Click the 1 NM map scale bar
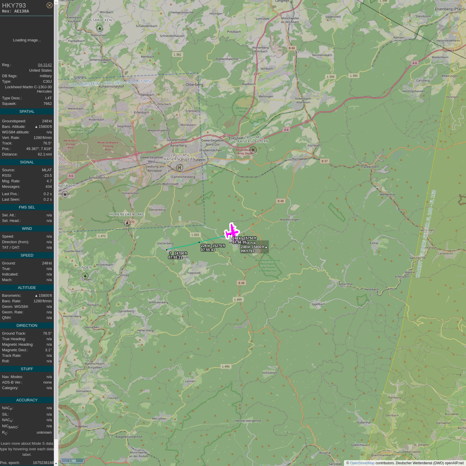Viewport: 466px width, 466px height. (x=72, y=460)
